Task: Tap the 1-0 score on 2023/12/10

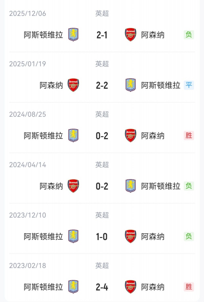Action: point(102,237)
